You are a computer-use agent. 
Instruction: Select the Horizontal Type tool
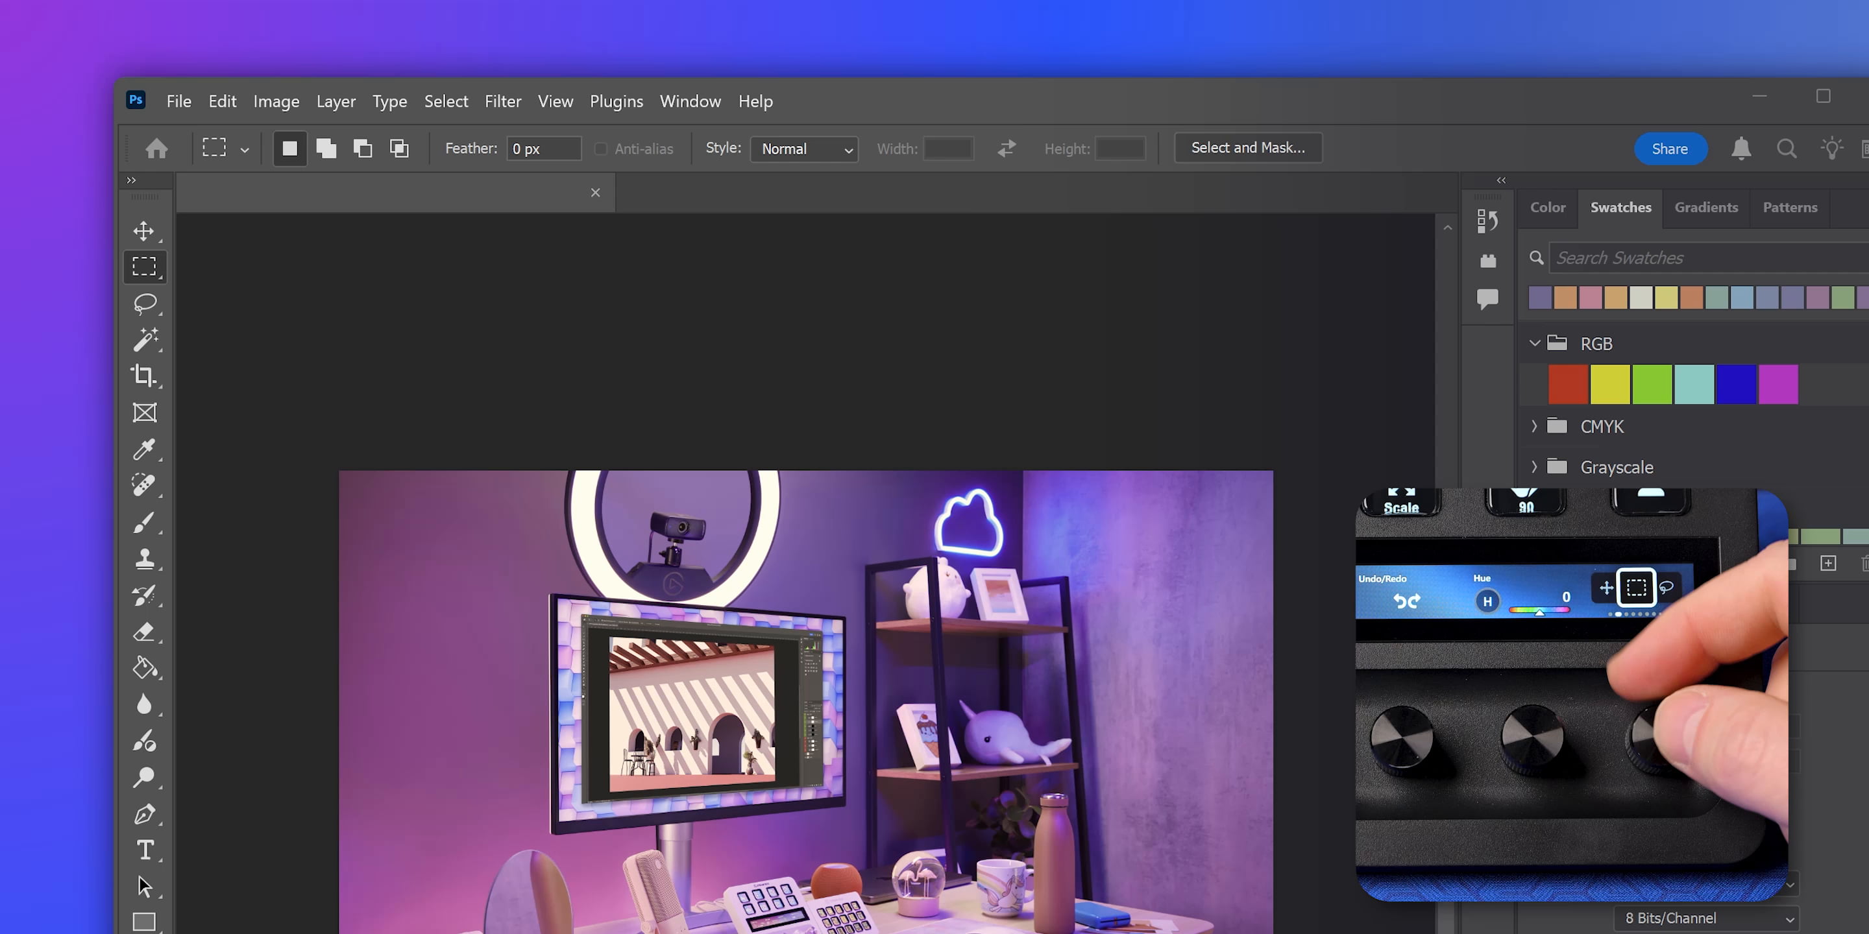pos(145,850)
